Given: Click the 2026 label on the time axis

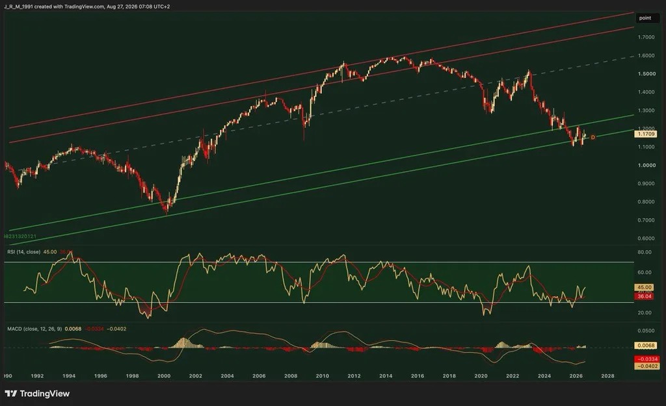Looking at the screenshot, I should 576,376.
